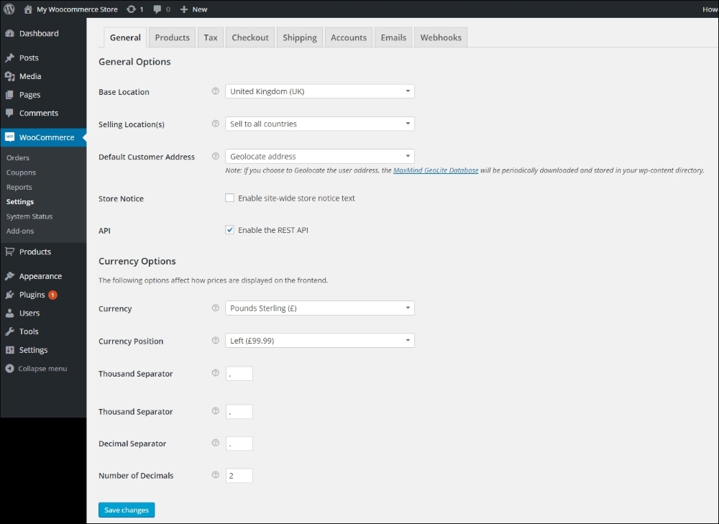Image resolution: width=719 pixels, height=524 pixels.
Task: Click the Pages icon in sidebar
Action: coord(9,94)
